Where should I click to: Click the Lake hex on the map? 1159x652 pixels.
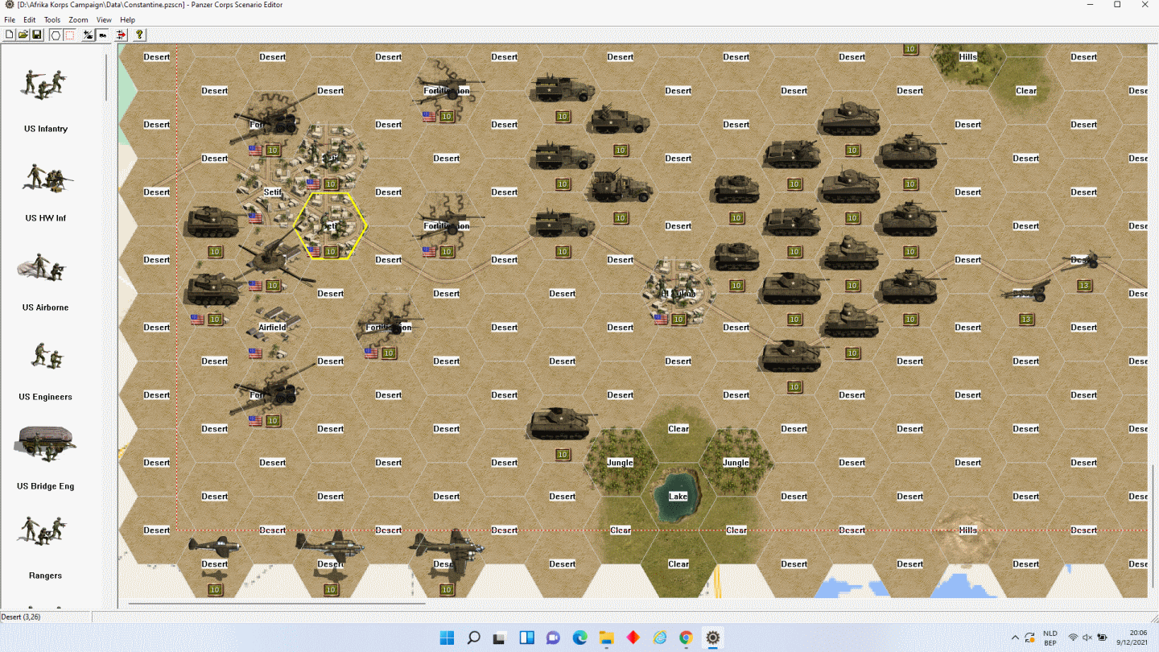678,497
